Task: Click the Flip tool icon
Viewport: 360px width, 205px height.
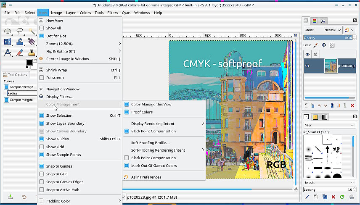Action: click(8, 42)
